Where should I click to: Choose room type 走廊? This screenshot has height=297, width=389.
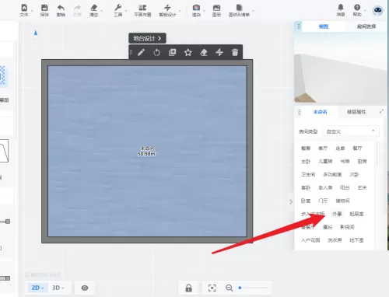click(340, 148)
